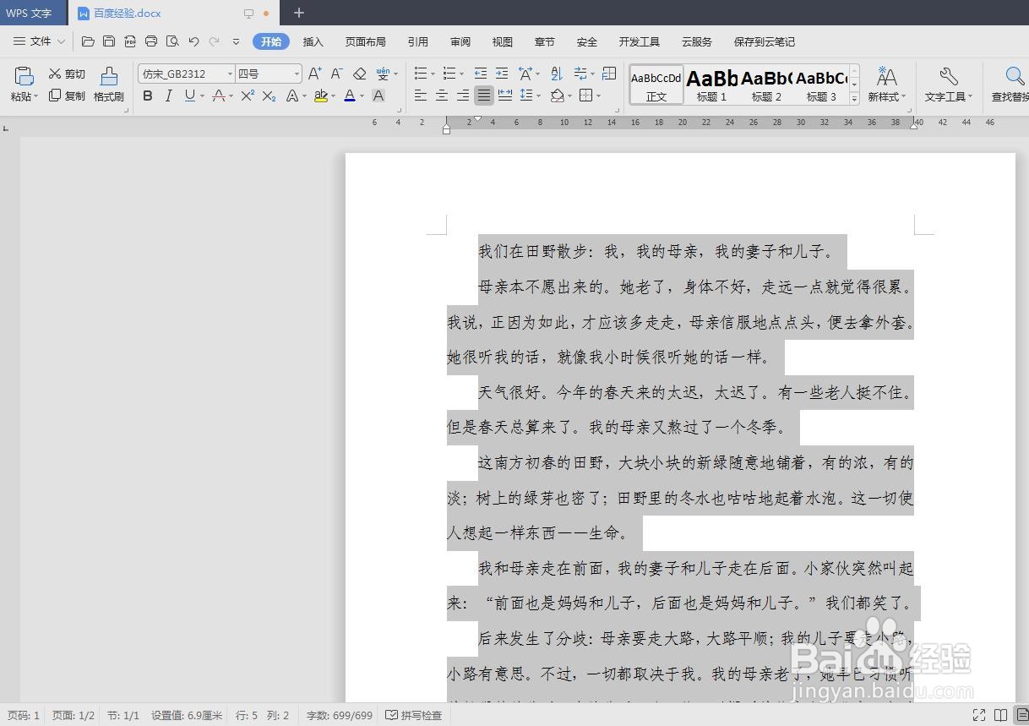Open the font name dropdown
1029x726 pixels.
click(x=229, y=74)
